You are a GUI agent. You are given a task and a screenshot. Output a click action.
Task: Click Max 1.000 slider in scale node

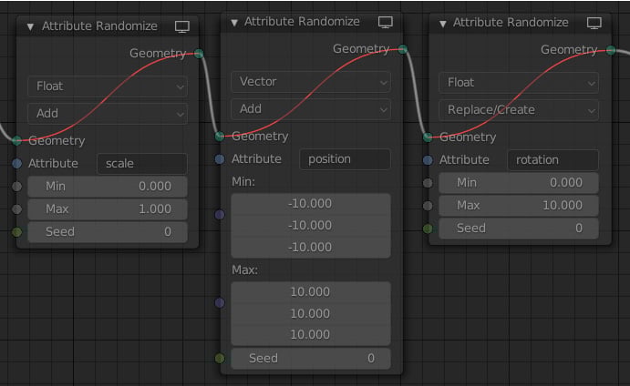pyautogui.click(x=108, y=209)
